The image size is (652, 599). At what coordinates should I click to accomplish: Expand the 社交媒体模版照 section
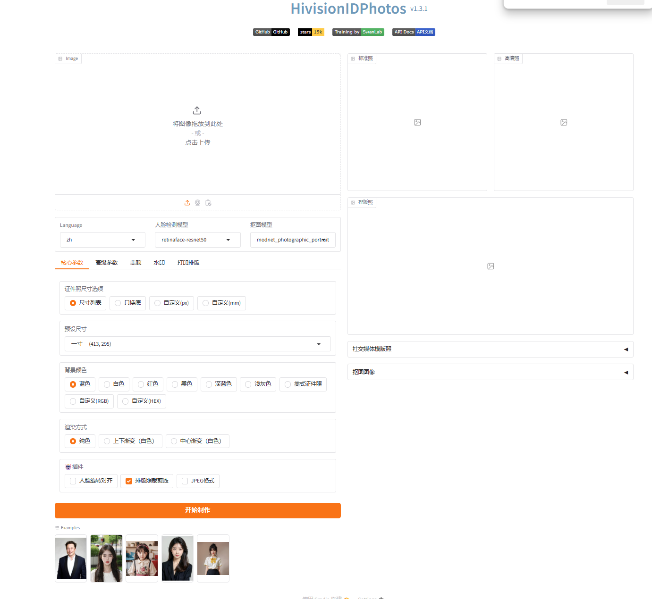point(491,349)
